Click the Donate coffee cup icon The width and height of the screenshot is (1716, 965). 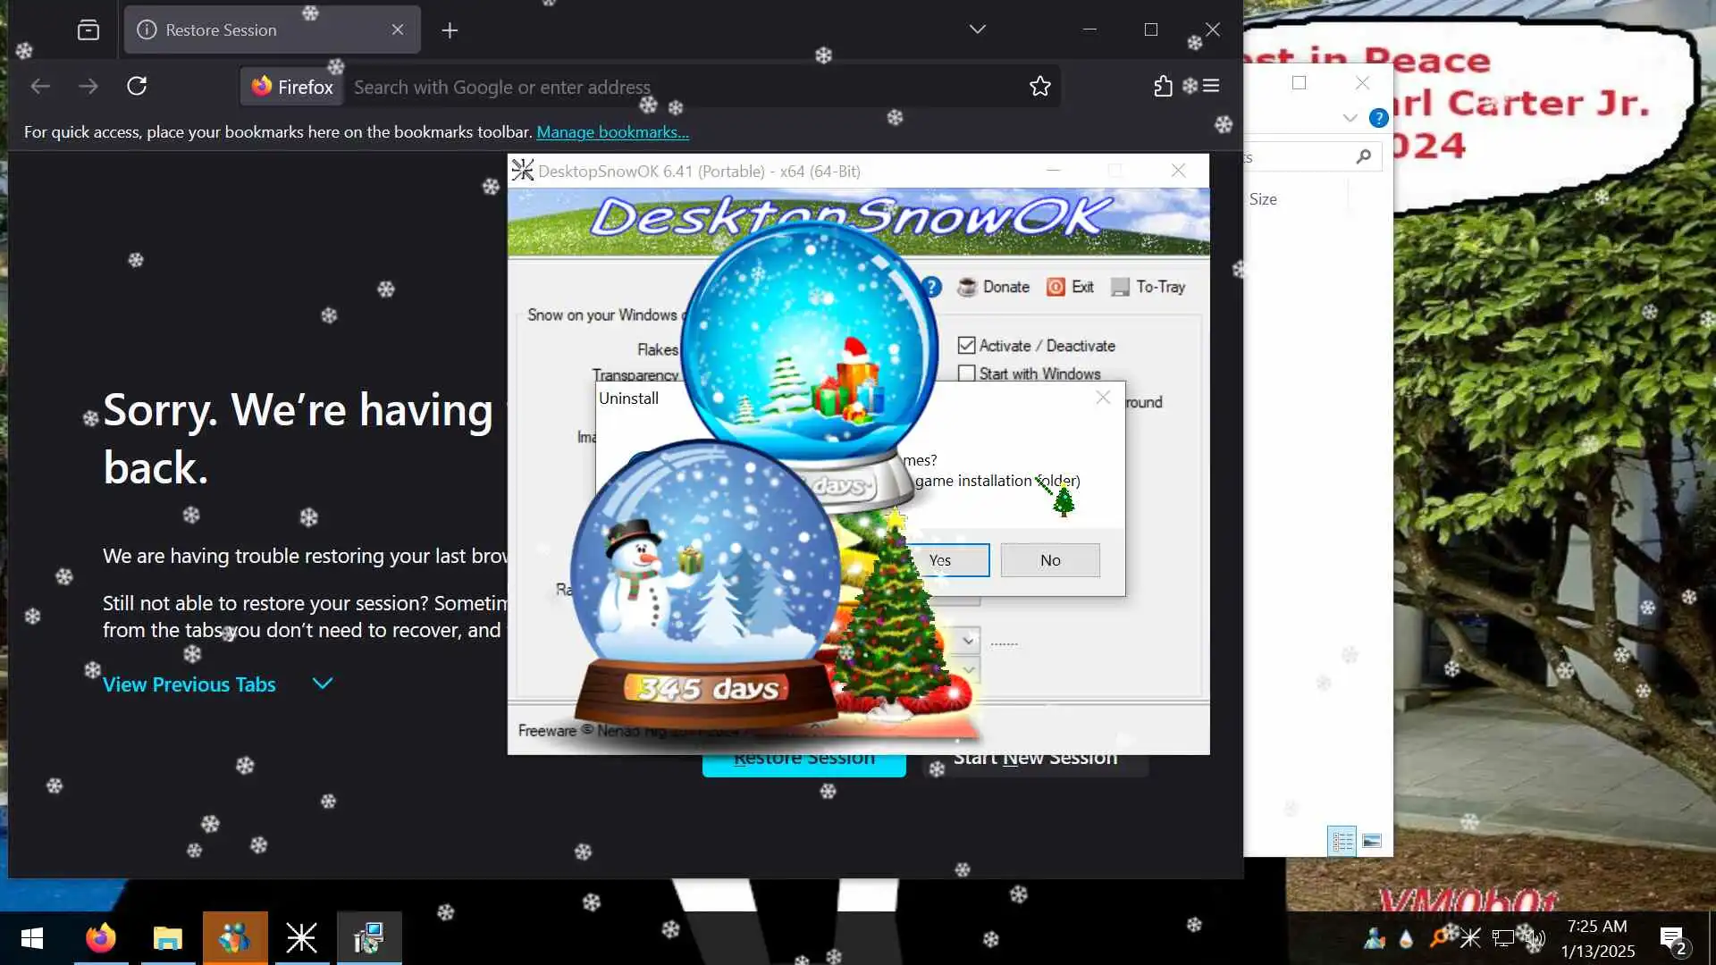[966, 287]
